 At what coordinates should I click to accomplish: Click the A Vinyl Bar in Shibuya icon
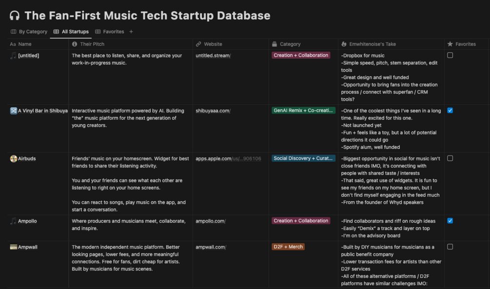[13, 111]
